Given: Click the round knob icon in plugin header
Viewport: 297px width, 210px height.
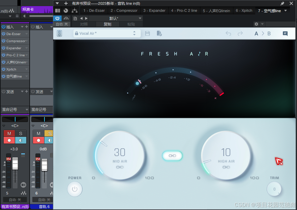Looking at the screenshot, I should 66,10.
